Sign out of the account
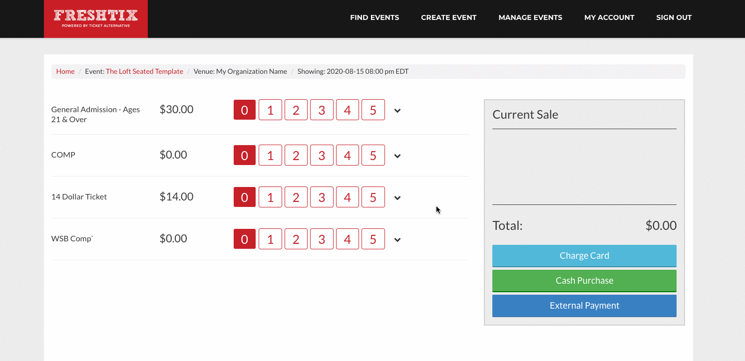Image resolution: width=745 pixels, height=361 pixels. pos(674,17)
